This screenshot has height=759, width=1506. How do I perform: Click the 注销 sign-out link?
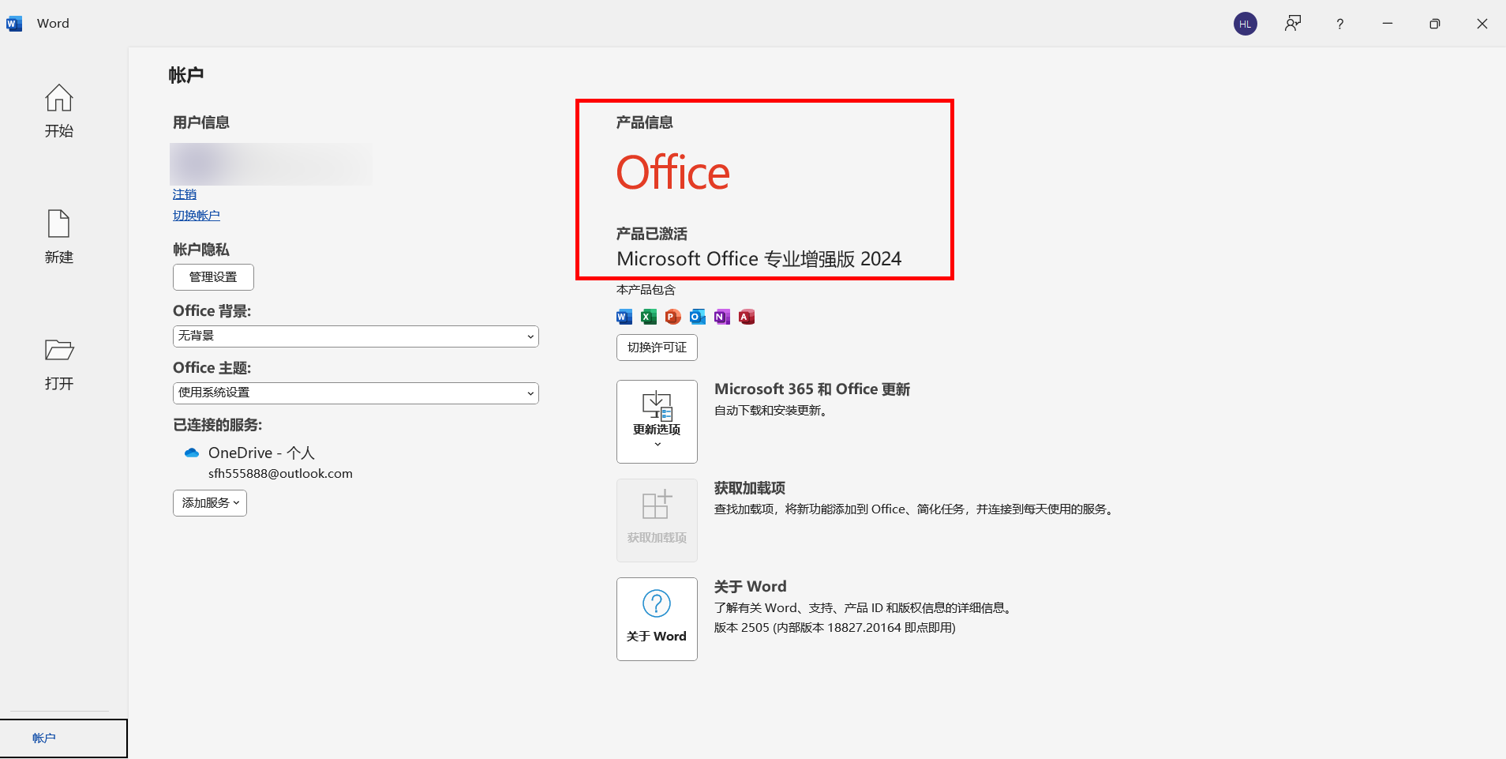(185, 194)
